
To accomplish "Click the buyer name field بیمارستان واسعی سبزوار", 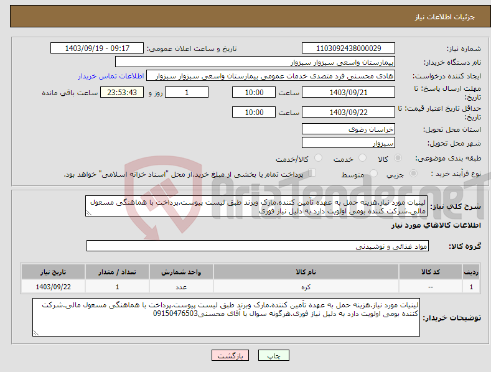I will click(x=255, y=62).
